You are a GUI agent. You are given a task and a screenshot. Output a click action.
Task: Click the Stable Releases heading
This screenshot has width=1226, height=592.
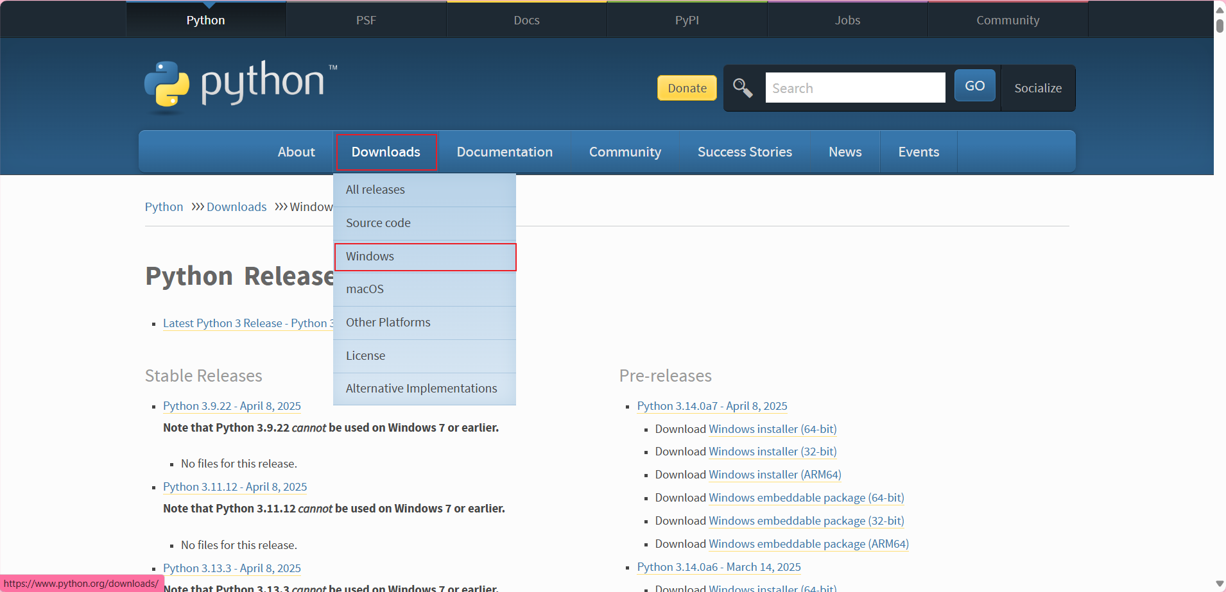[x=203, y=376]
